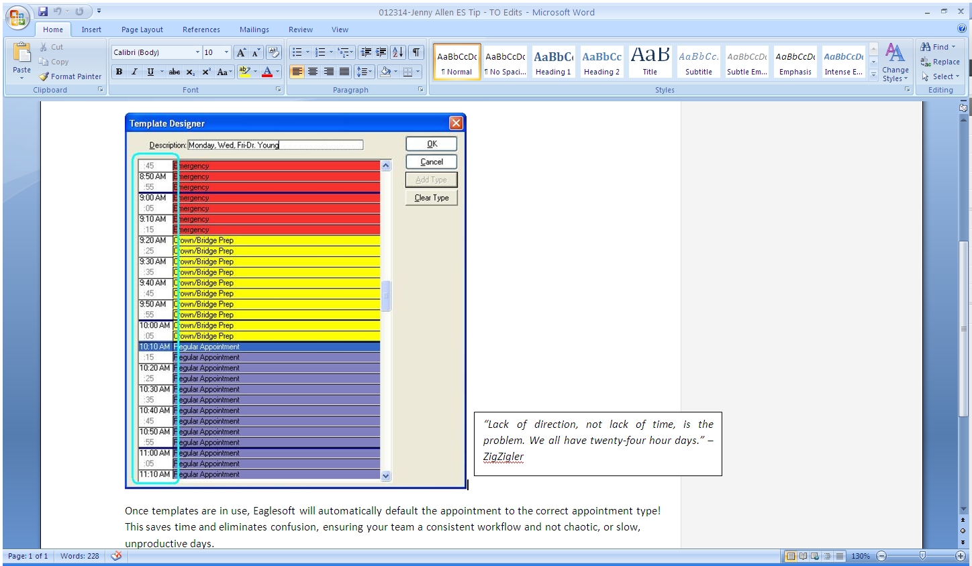This screenshot has width=972, height=566.
Task: Toggle superscript formatting
Action: click(206, 72)
